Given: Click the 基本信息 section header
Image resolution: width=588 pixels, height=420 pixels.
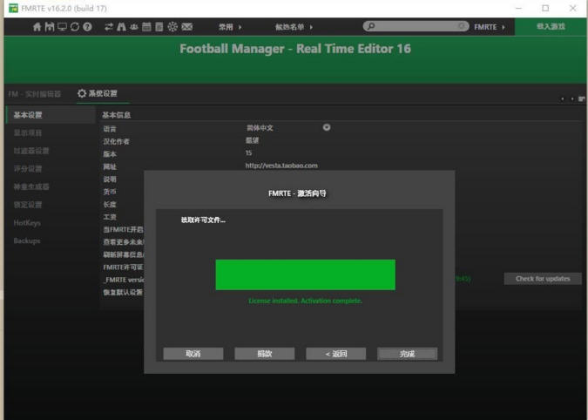Looking at the screenshot, I should (x=116, y=115).
